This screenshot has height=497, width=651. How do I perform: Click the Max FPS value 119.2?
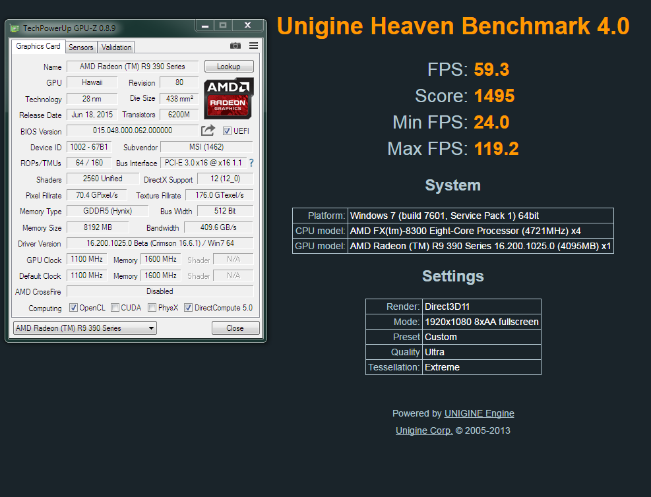click(496, 149)
